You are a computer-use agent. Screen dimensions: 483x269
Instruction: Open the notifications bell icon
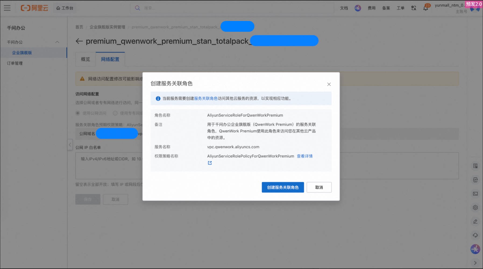tap(426, 8)
